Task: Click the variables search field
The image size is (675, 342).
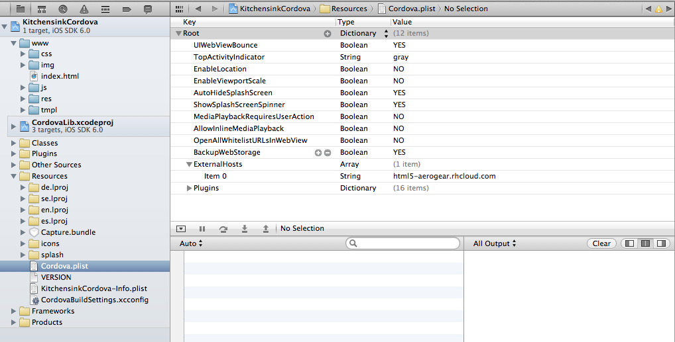Action: pos(403,243)
